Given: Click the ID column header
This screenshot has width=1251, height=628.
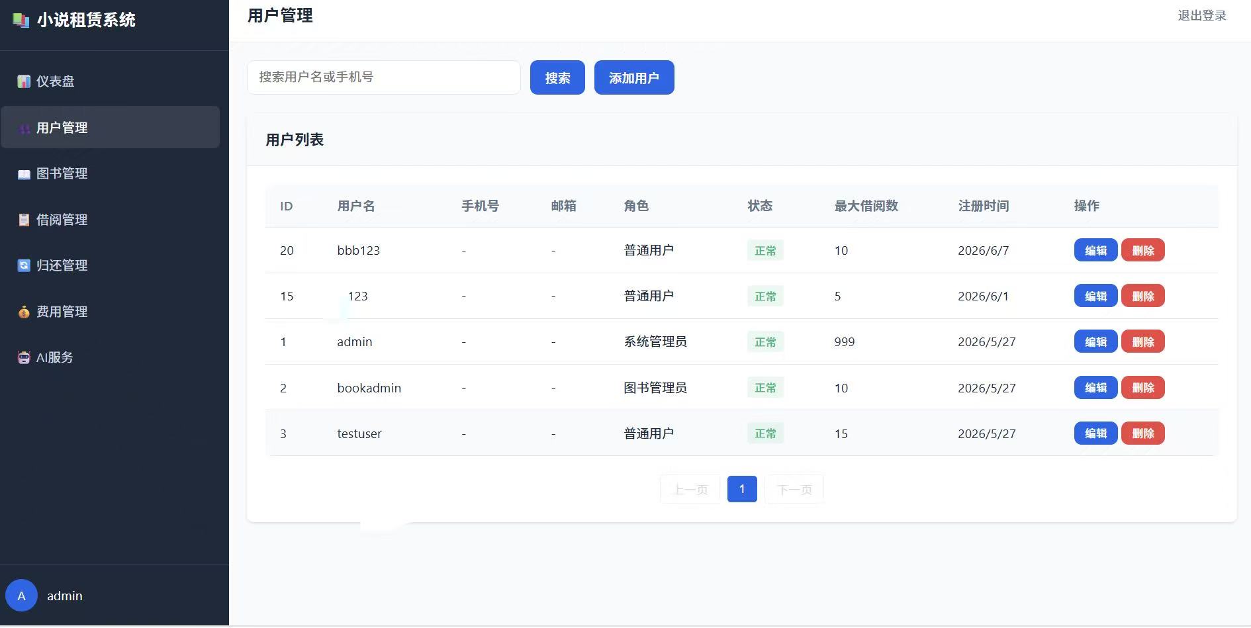Looking at the screenshot, I should click(x=286, y=206).
